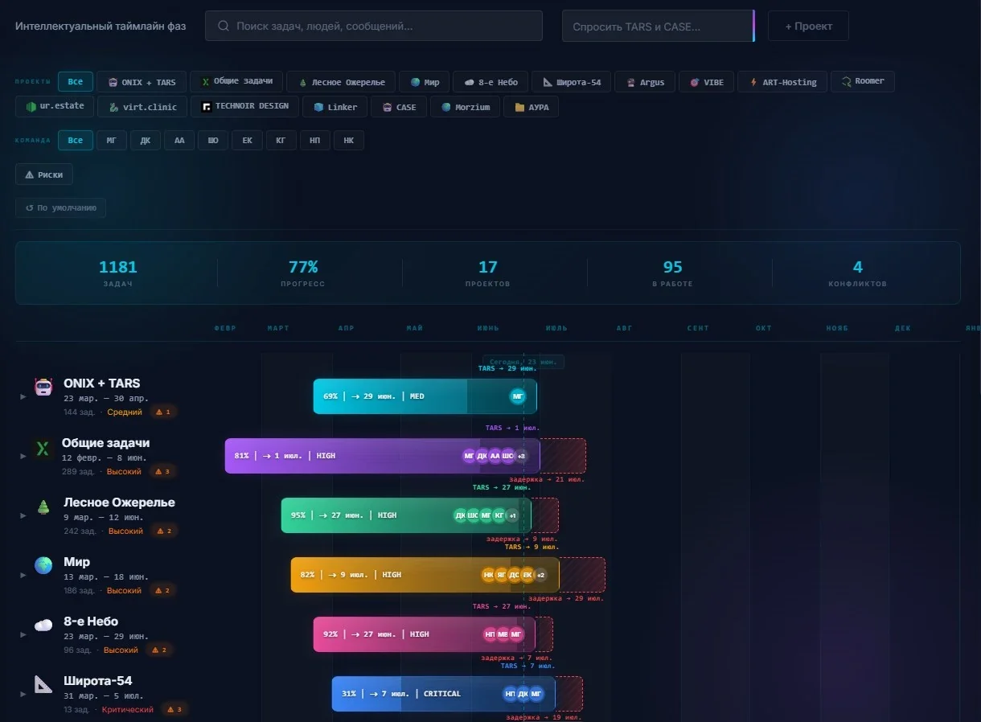The image size is (981, 722).
Task: Select the Roomer project chip
Action: [863, 82]
